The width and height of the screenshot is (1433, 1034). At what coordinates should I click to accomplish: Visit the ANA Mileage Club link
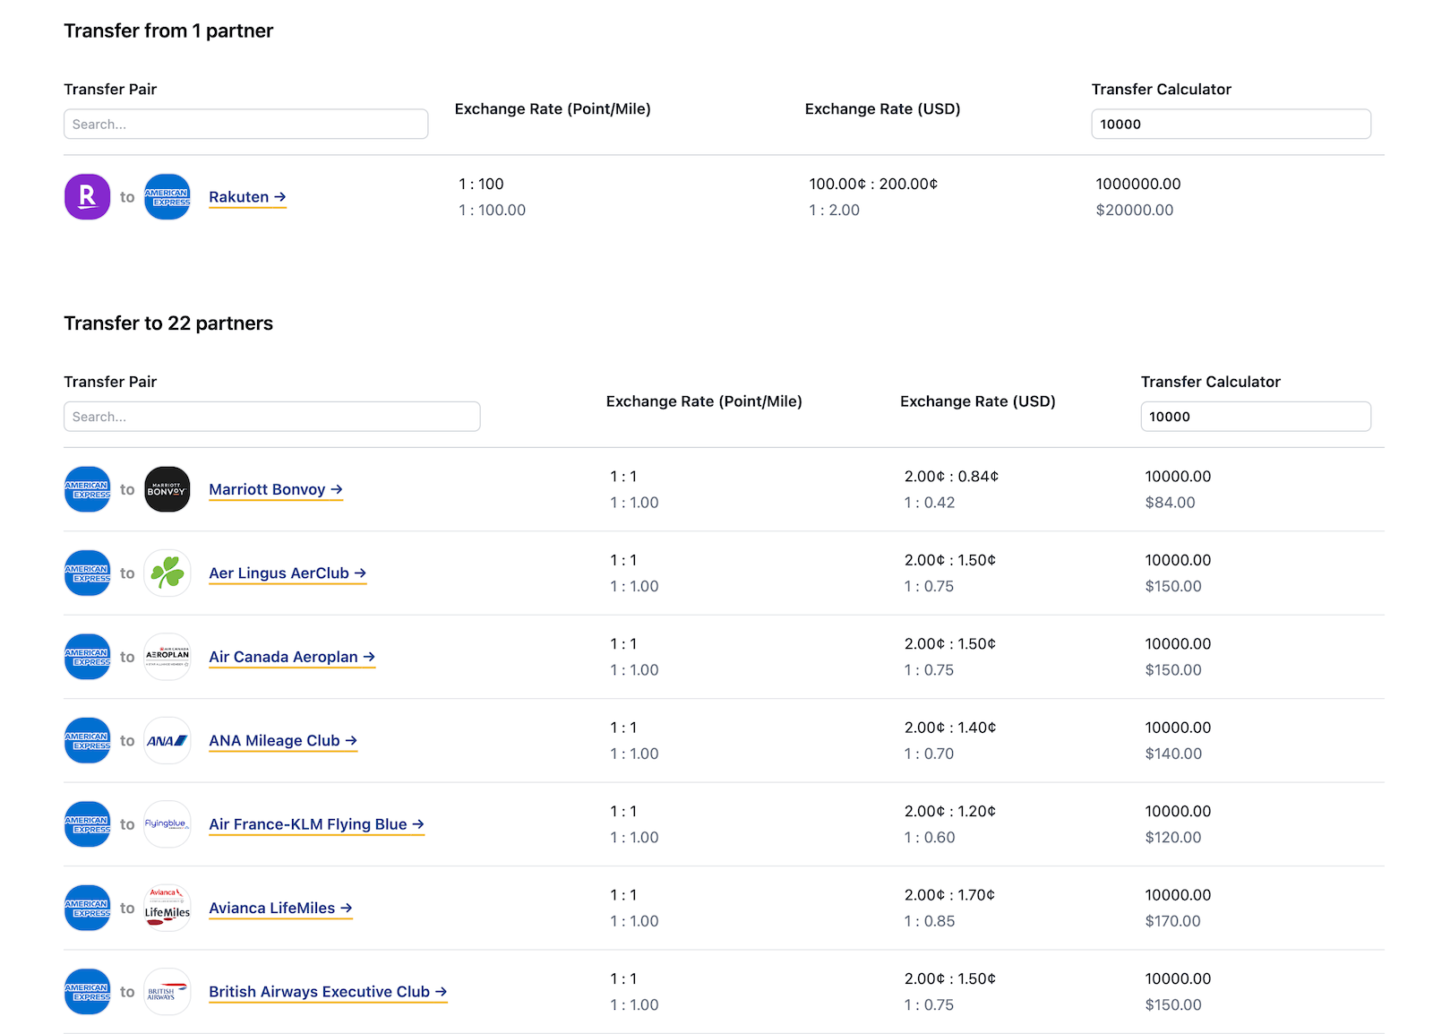coord(283,741)
